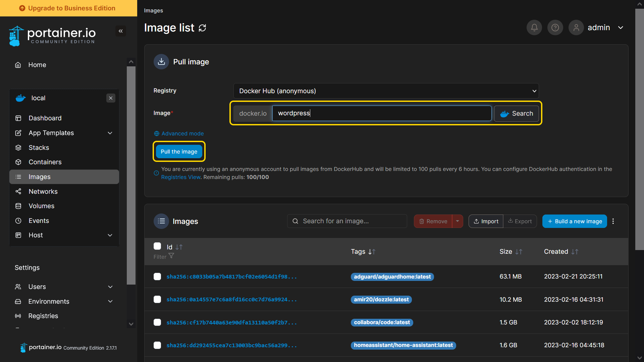Screen dimensions: 644x362
Task: Click Build a new image
Action: pyautogui.click(x=575, y=221)
